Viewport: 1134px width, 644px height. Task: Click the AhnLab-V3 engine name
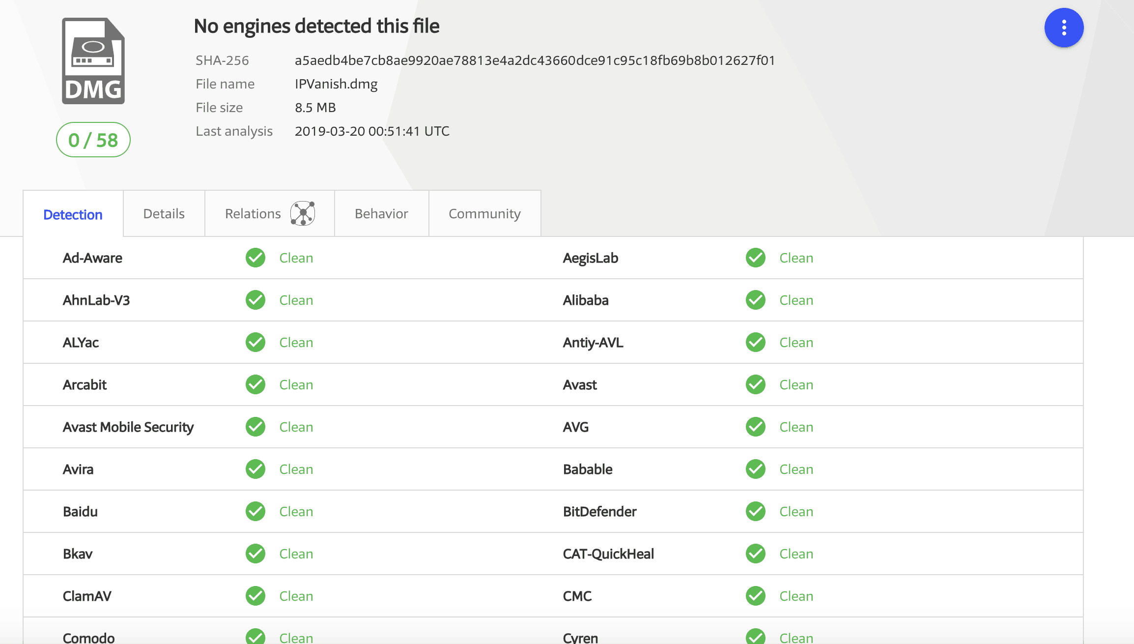[x=96, y=300]
